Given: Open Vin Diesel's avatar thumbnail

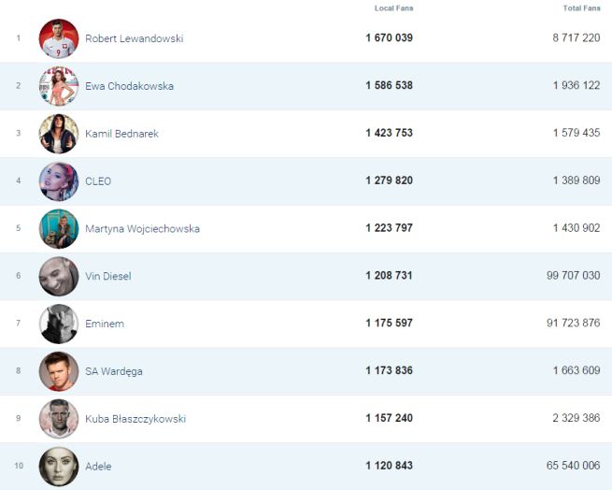Looking at the screenshot, I should click(x=59, y=276).
